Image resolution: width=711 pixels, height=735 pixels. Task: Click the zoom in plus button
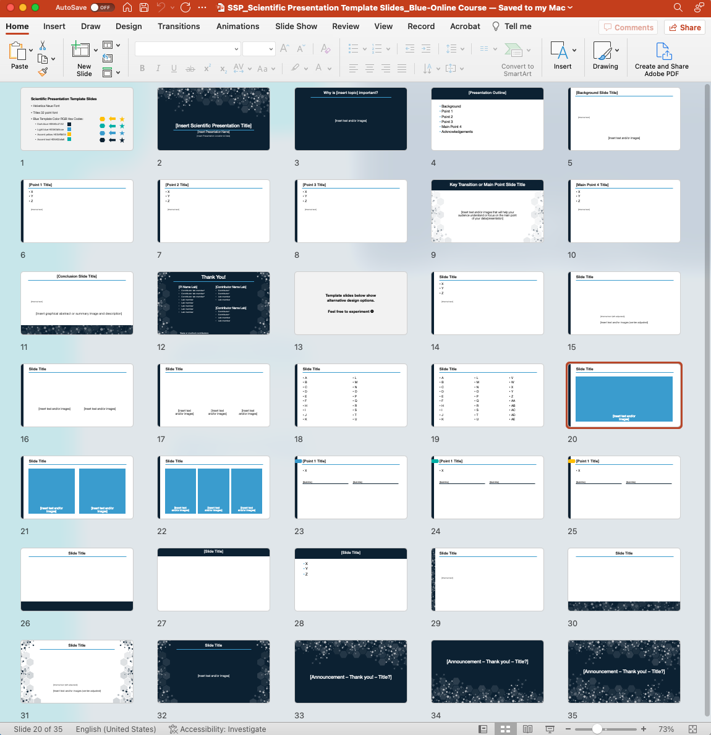644,729
